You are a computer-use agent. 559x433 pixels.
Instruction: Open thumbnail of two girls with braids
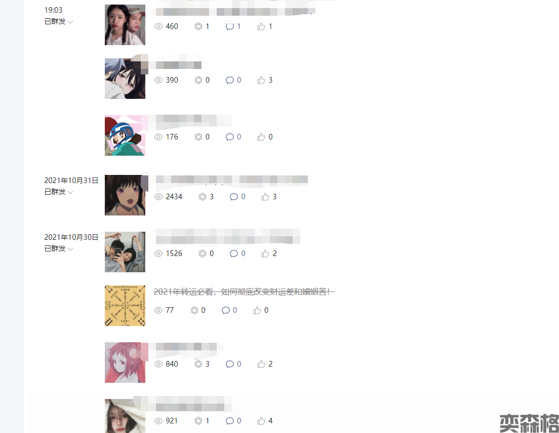click(x=125, y=25)
